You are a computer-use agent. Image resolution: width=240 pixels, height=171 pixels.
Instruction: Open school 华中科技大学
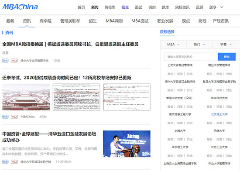tap(219, 98)
